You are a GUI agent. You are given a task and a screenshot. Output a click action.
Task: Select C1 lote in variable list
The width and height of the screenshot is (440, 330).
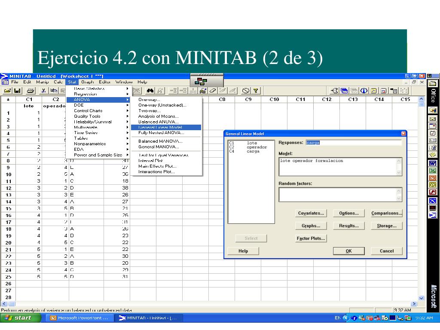(x=243, y=143)
